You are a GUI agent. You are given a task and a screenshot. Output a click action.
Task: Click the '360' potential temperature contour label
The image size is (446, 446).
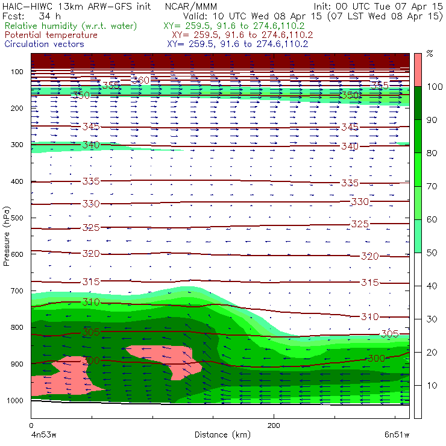click(x=140, y=80)
